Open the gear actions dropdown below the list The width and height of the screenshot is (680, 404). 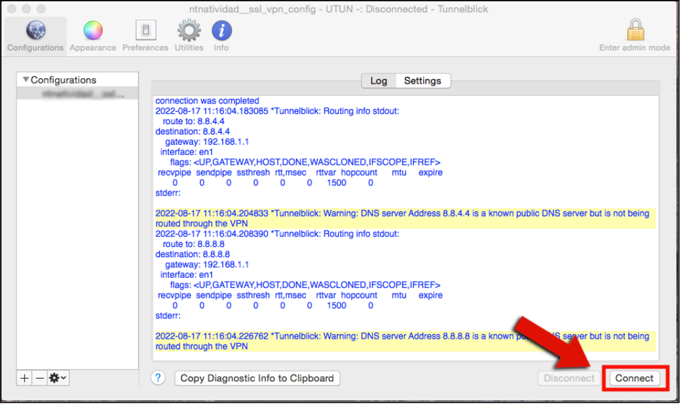[x=58, y=378]
